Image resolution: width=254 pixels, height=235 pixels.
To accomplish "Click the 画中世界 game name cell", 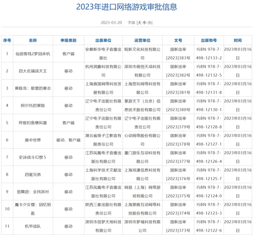I will coord(33,140).
